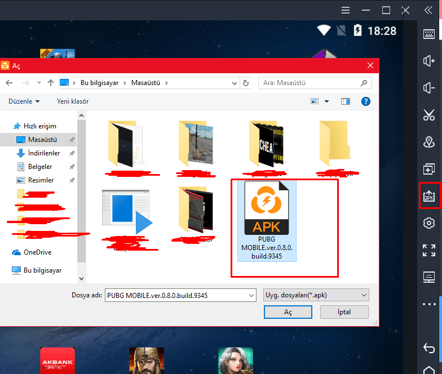The image size is (442, 374).
Task: Select the video file with blue play arrow
Action: 127,212
